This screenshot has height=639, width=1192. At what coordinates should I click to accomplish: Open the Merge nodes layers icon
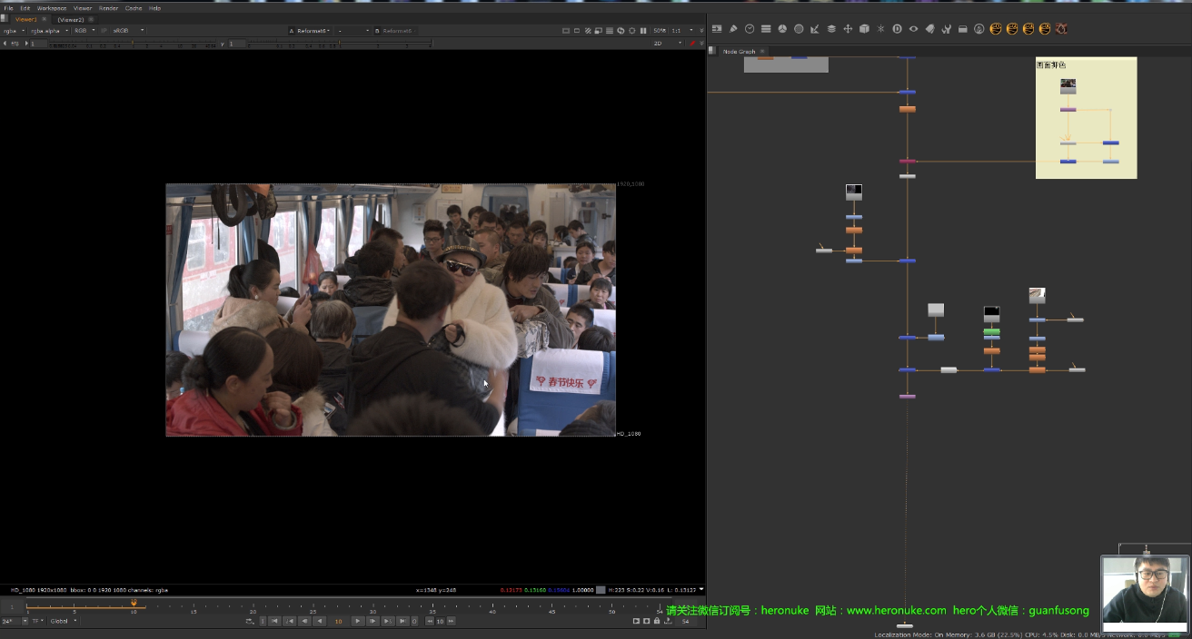point(831,29)
